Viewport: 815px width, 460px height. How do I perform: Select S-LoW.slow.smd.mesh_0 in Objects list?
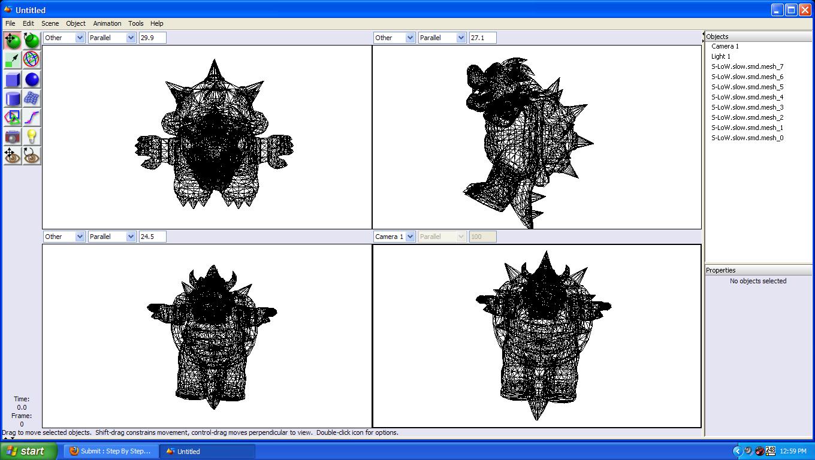point(747,138)
